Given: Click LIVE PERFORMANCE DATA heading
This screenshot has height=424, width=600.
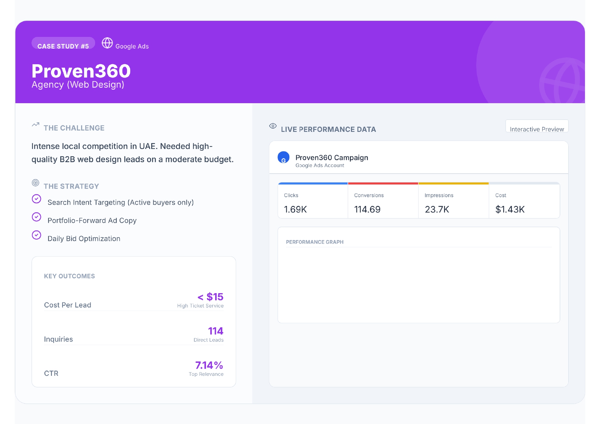Looking at the screenshot, I should pyautogui.click(x=328, y=129).
